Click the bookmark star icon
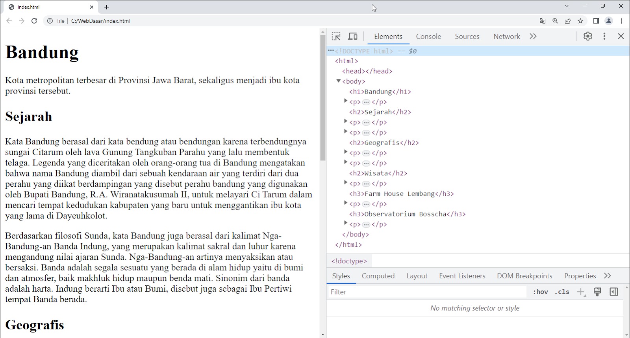 click(580, 21)
